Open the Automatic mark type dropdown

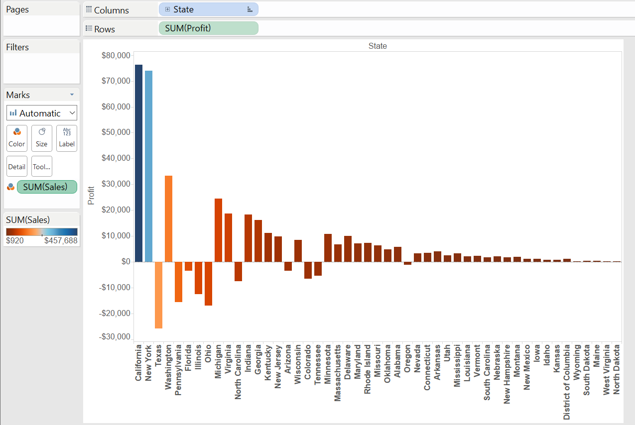42,113
